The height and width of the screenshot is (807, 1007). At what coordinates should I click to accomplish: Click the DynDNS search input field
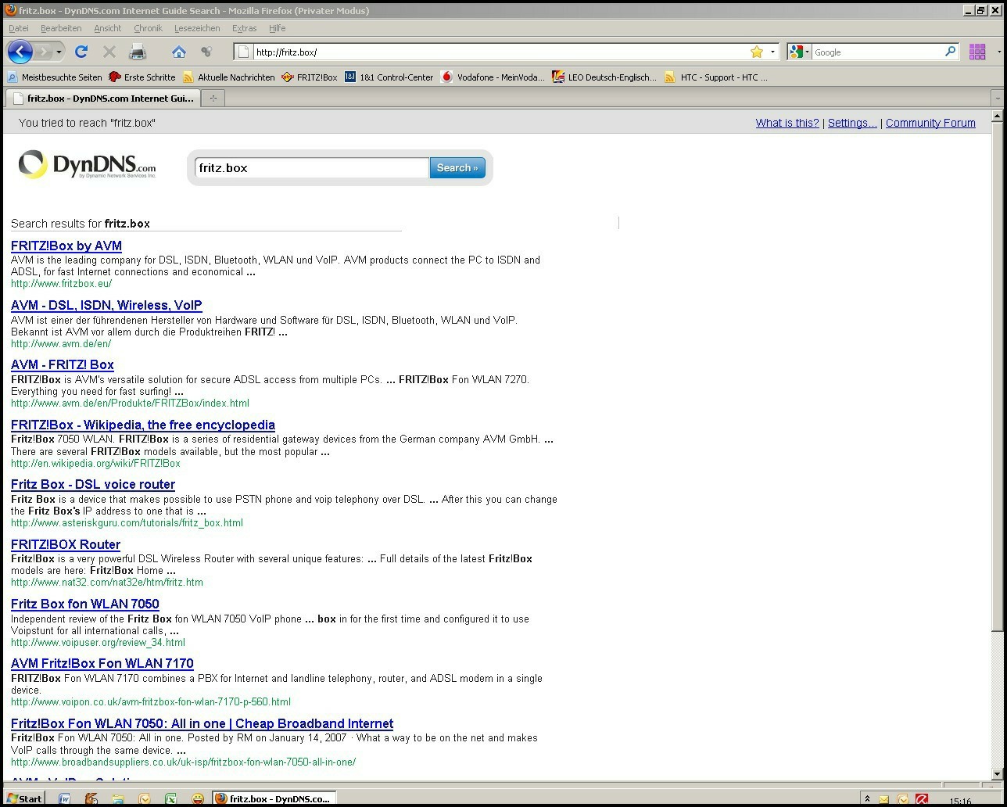coord(312,168)
